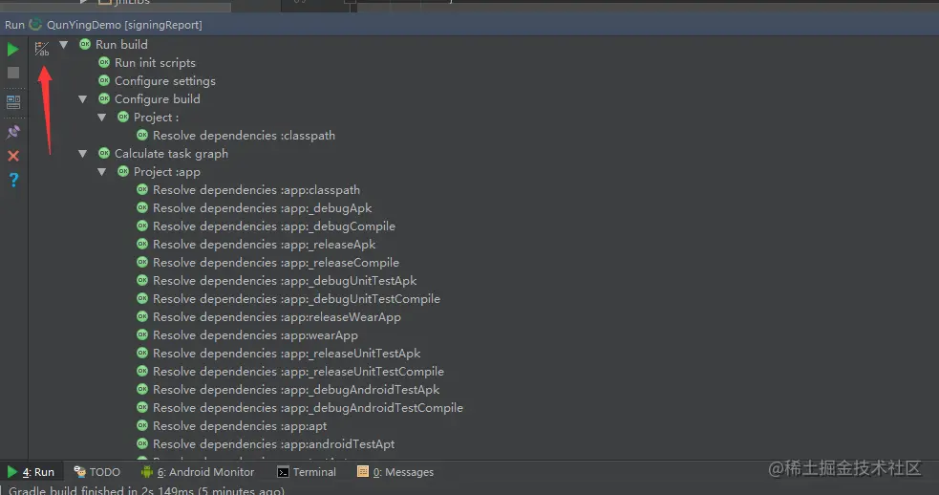Open the 6: Android Monitor tab
Viewport: 939px width, 495px height.
[x=198, y=472]
